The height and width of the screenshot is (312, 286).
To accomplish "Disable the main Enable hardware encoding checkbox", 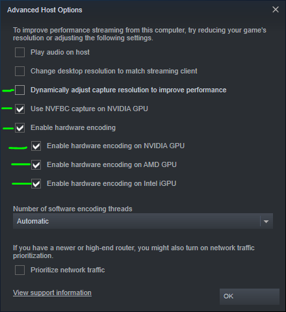I will tap(19, 127).
